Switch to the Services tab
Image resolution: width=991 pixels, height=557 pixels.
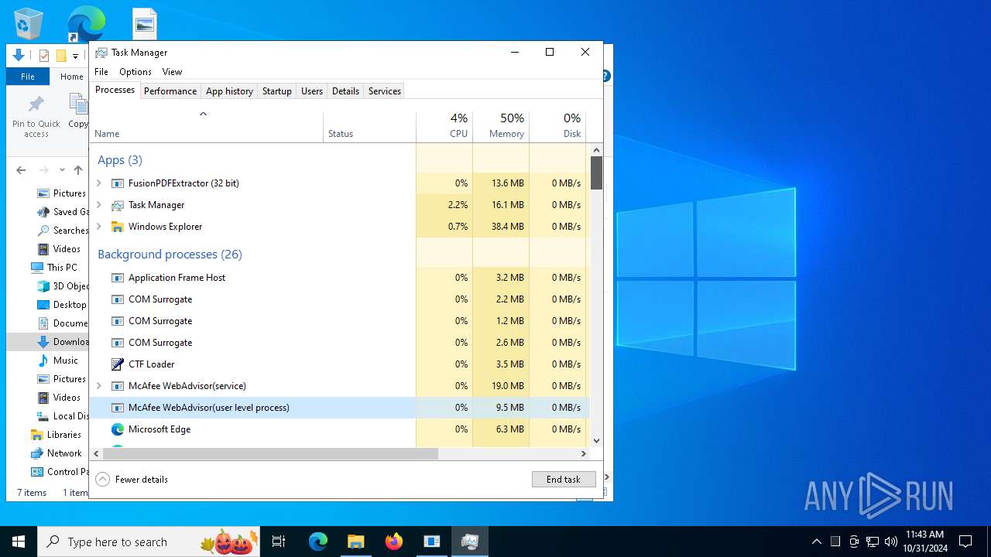tap(385, 91)
